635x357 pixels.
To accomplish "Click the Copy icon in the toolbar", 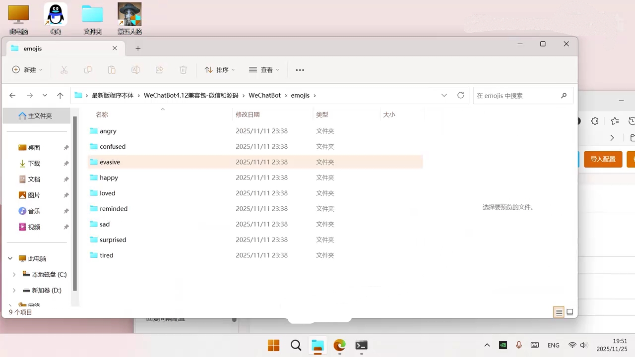I will (x=88, y=69).
